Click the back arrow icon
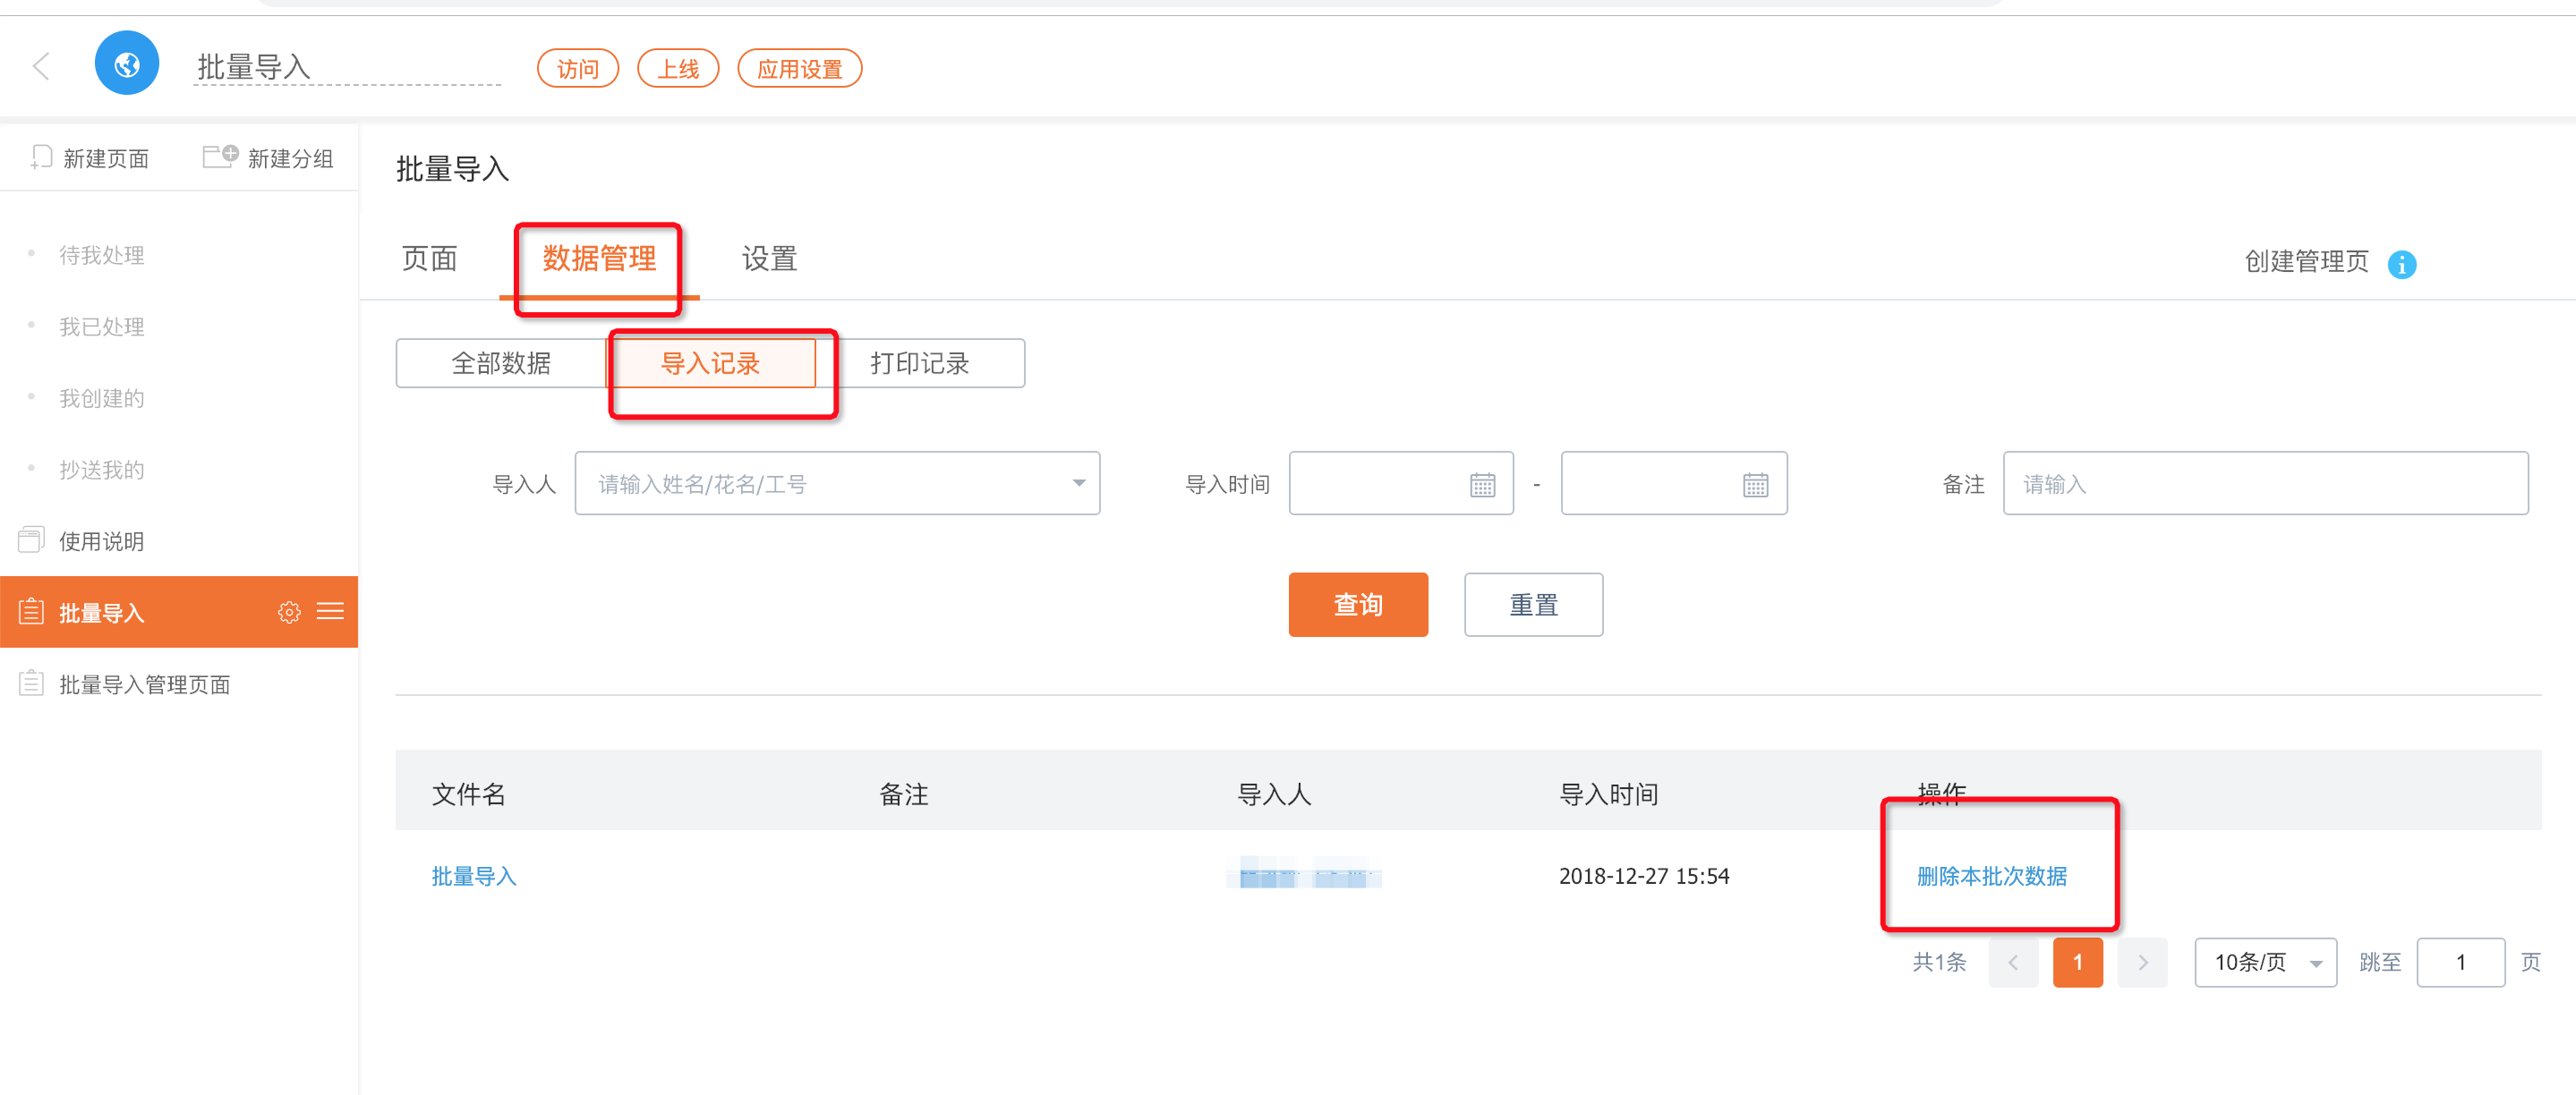 tap(41, 67)
